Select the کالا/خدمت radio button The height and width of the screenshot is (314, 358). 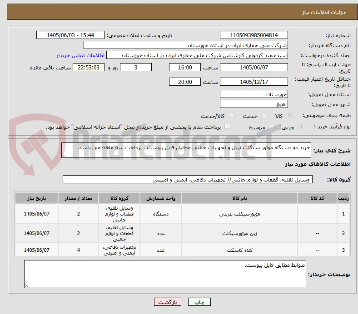(231, 115)
